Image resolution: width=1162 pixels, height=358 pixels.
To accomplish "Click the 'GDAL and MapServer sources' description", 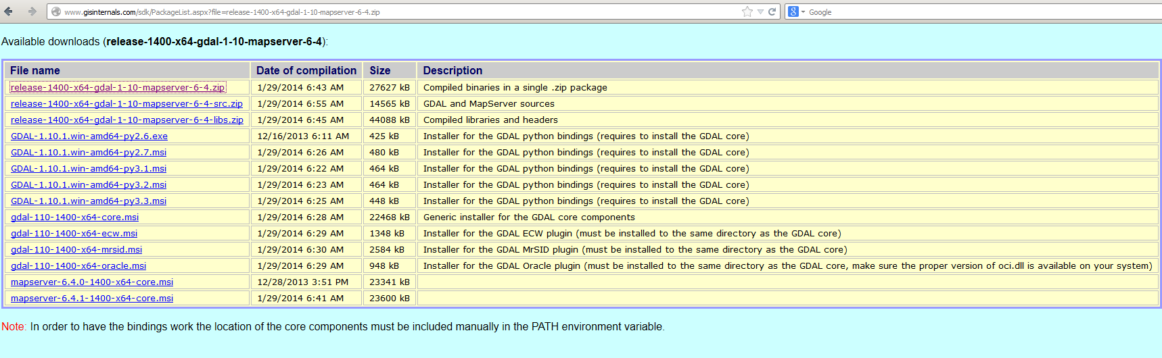I will pyautogui.click(x=489, y=103).
